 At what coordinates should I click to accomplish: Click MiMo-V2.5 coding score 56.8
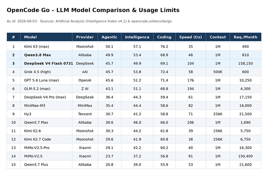coord(164,156)
